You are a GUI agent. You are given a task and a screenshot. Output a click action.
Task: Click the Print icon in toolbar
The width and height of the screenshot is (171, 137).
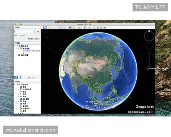[94, 27]
